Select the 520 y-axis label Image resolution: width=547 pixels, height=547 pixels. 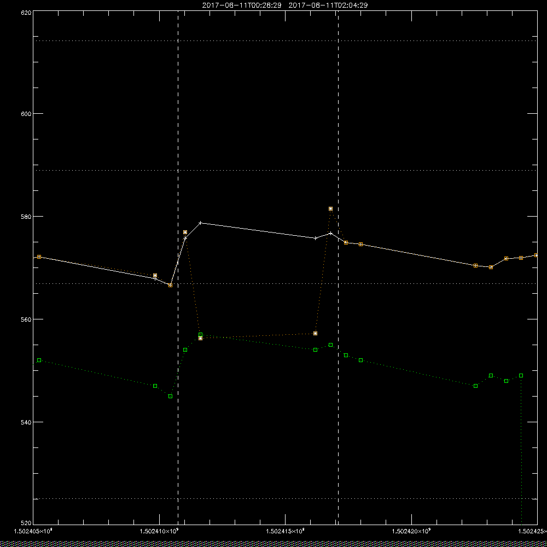click(26, 523)
